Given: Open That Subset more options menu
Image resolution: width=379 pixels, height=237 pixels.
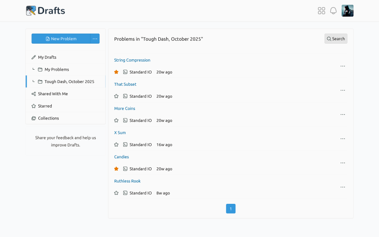Looking at the screenshot, I should tap(343, 90).
